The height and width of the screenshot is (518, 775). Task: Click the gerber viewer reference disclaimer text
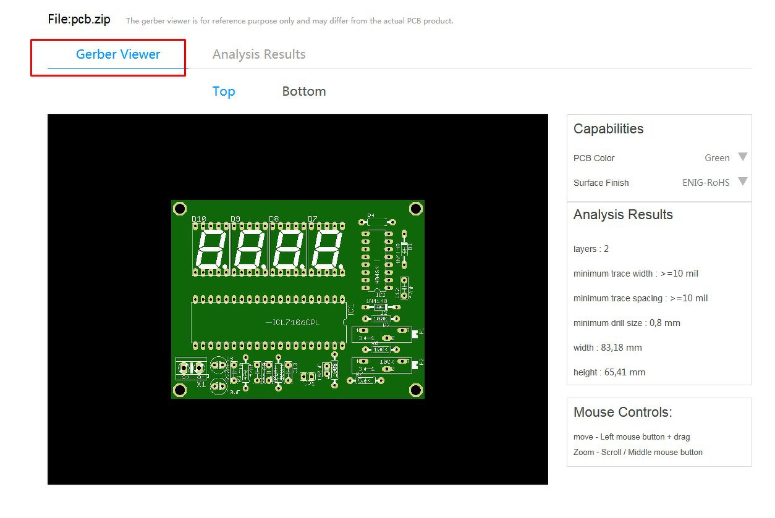click(x=289, y=21)
